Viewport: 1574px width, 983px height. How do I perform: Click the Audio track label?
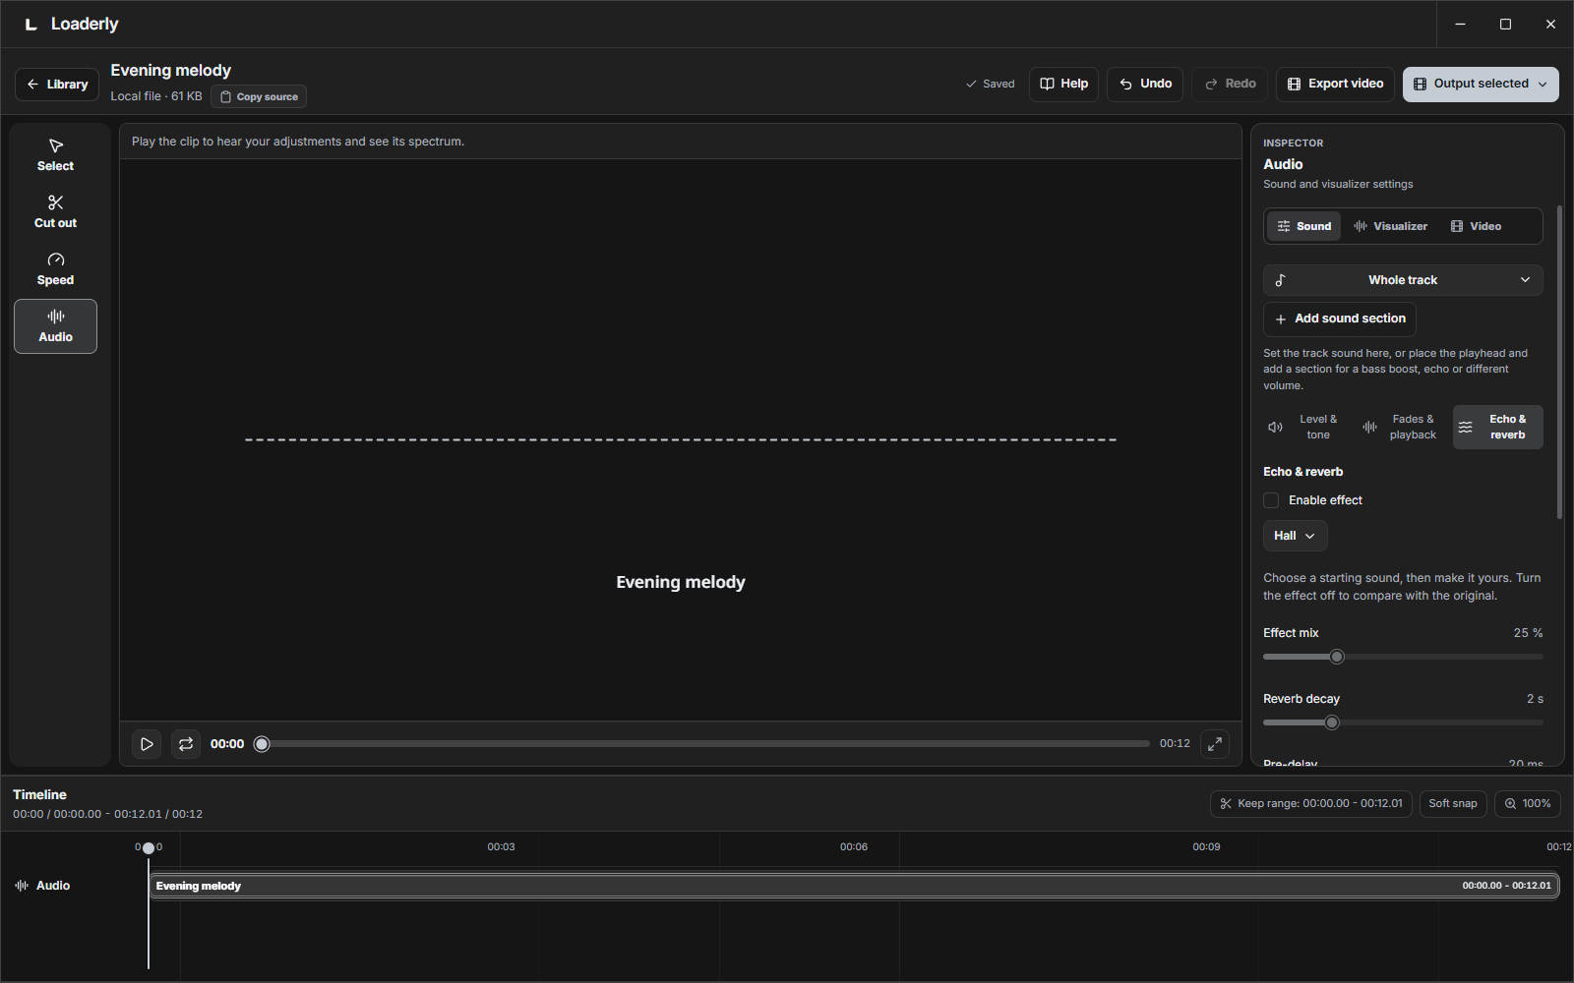coord(42,886)
